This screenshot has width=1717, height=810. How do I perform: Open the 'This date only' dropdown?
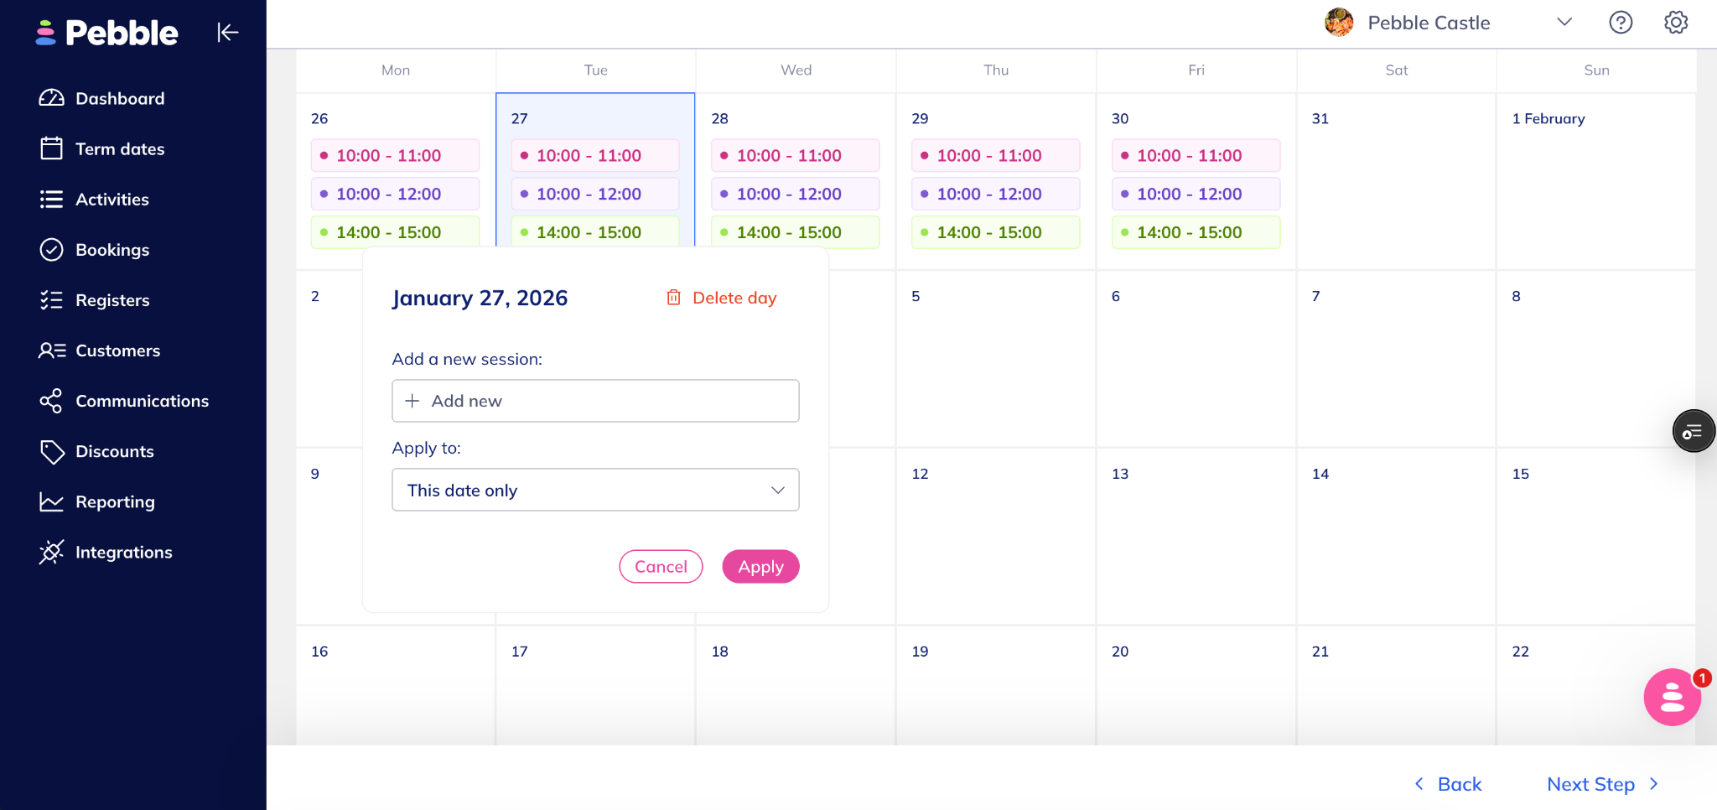coord(595,490)
